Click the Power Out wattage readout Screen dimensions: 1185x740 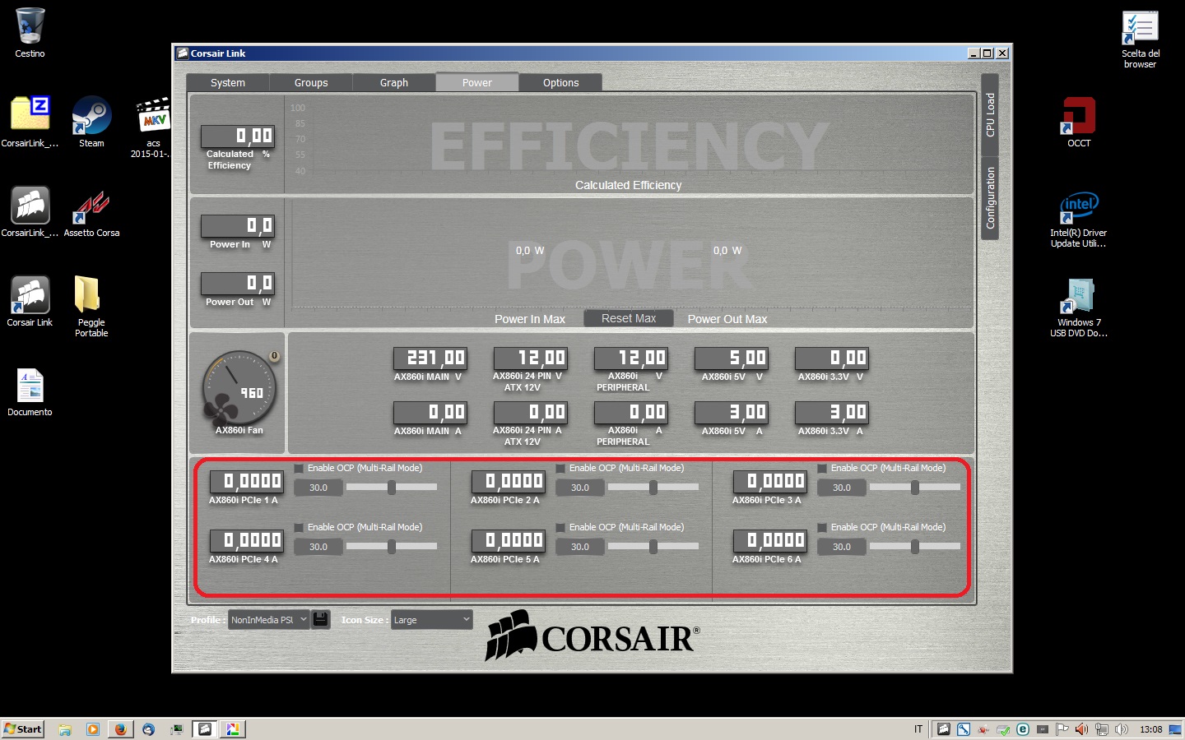pos(238,283)
